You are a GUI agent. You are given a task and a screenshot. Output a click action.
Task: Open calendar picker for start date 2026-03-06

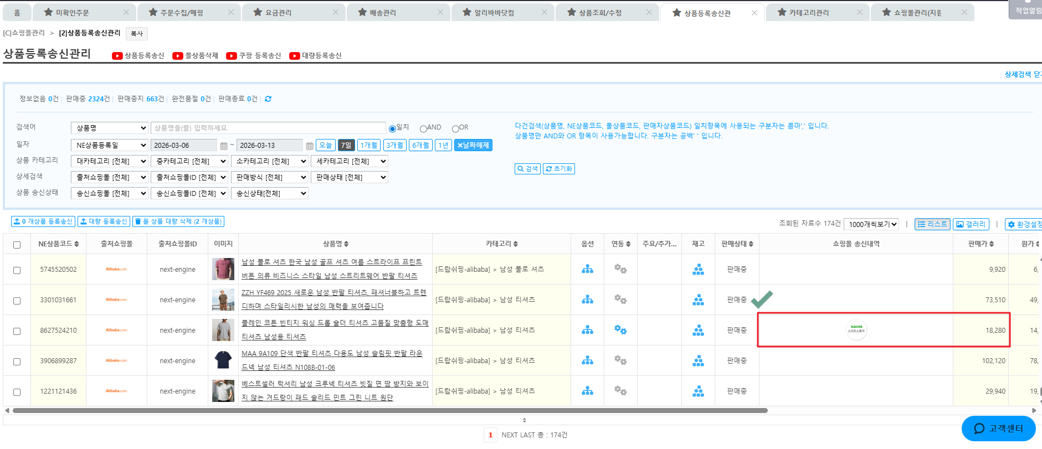[224, 146]
